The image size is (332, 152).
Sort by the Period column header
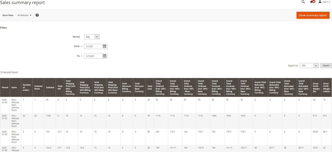point(5,88)
